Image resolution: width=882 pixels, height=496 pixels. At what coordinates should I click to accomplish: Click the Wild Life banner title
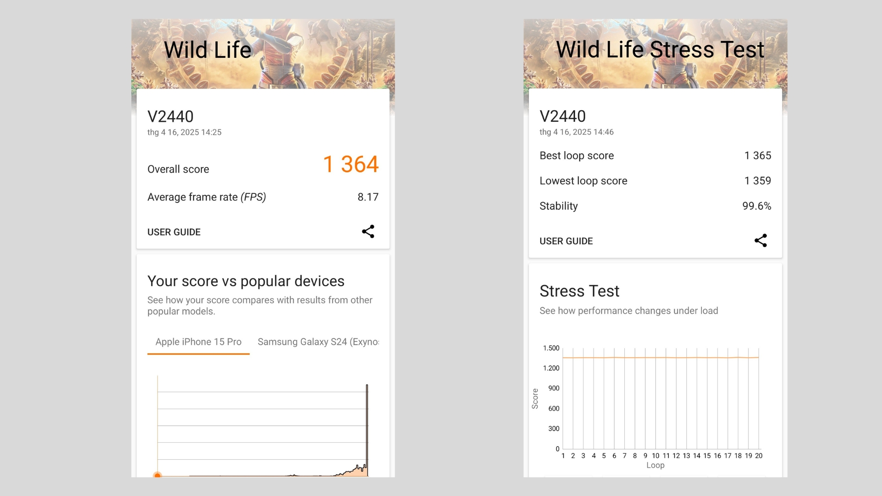(208, 50)
